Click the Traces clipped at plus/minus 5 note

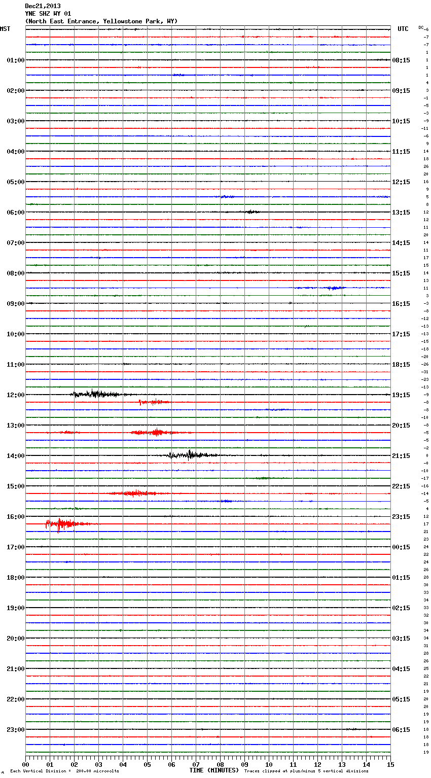[x=306, y=771]
